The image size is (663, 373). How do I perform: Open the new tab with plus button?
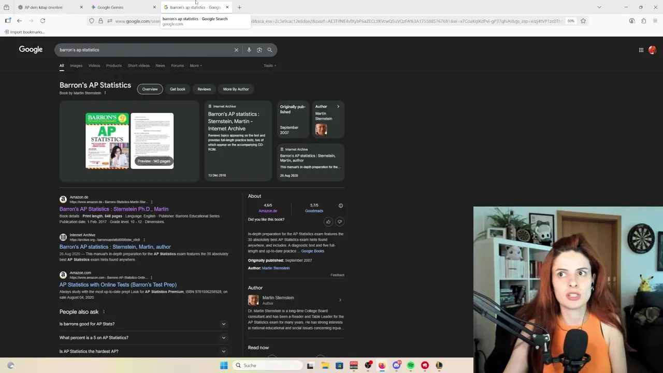[x=239, y=7]
